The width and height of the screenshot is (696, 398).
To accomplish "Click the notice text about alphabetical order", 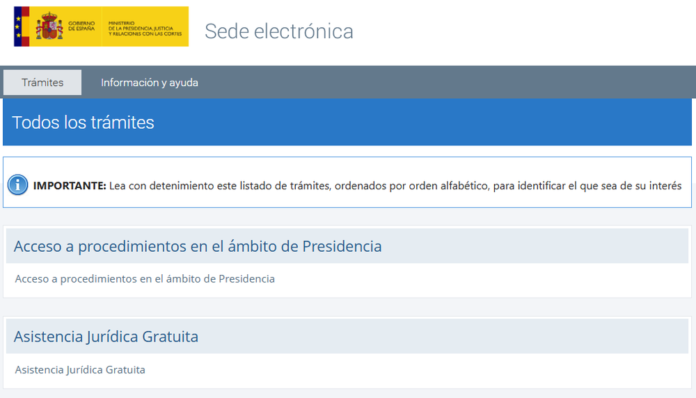I will click(395, 186).
